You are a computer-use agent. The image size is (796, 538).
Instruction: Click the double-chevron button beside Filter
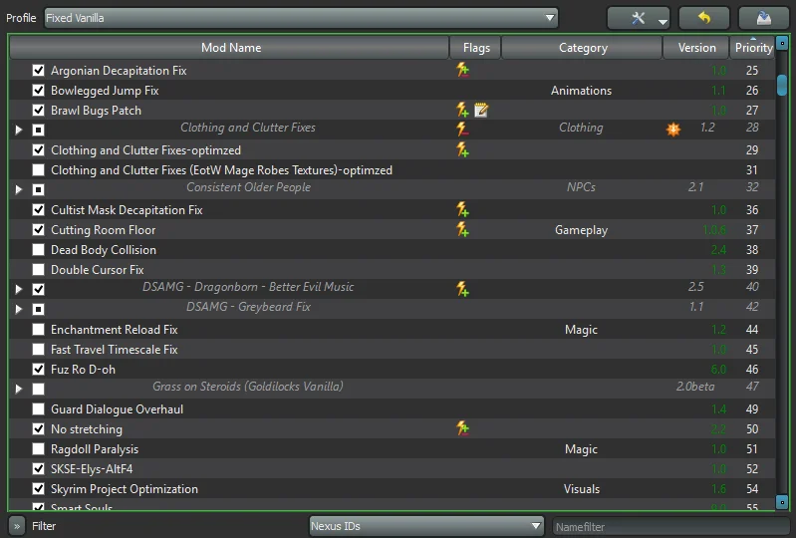[x=17, y=526]
